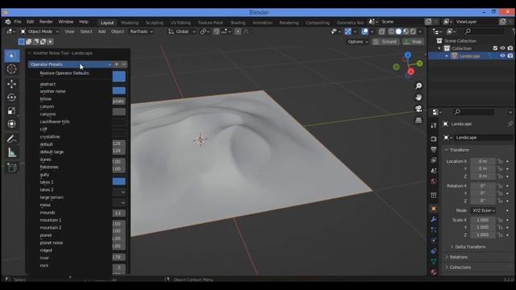Viewport: 516px width, 290px height.
Task: Open the Render properties tab
Action: tap(434, 139)
